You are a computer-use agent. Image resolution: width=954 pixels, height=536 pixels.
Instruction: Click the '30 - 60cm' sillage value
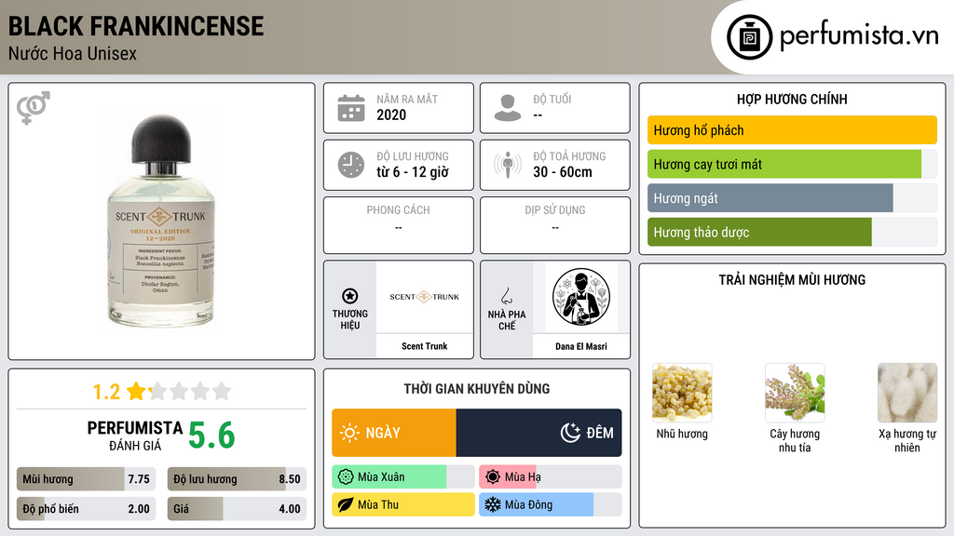(x=563, y=172)
